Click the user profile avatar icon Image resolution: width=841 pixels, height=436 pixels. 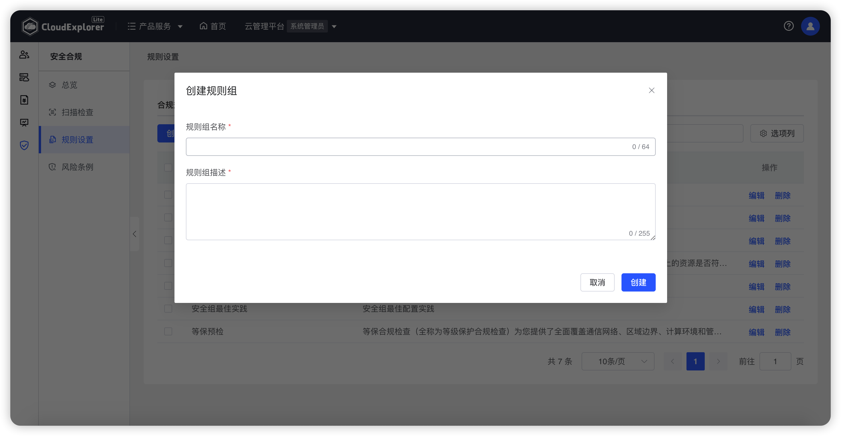click(812, 26)
